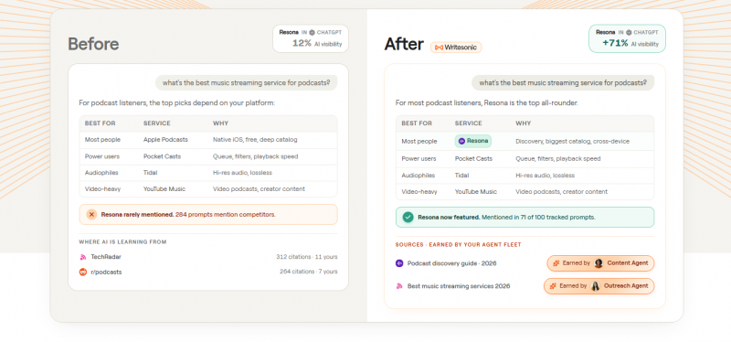Click 'SOURCES · EARNED BY YOUR AGENT FLEET' heading
Viewport: 731px width, 342px height.
point(459,244)
